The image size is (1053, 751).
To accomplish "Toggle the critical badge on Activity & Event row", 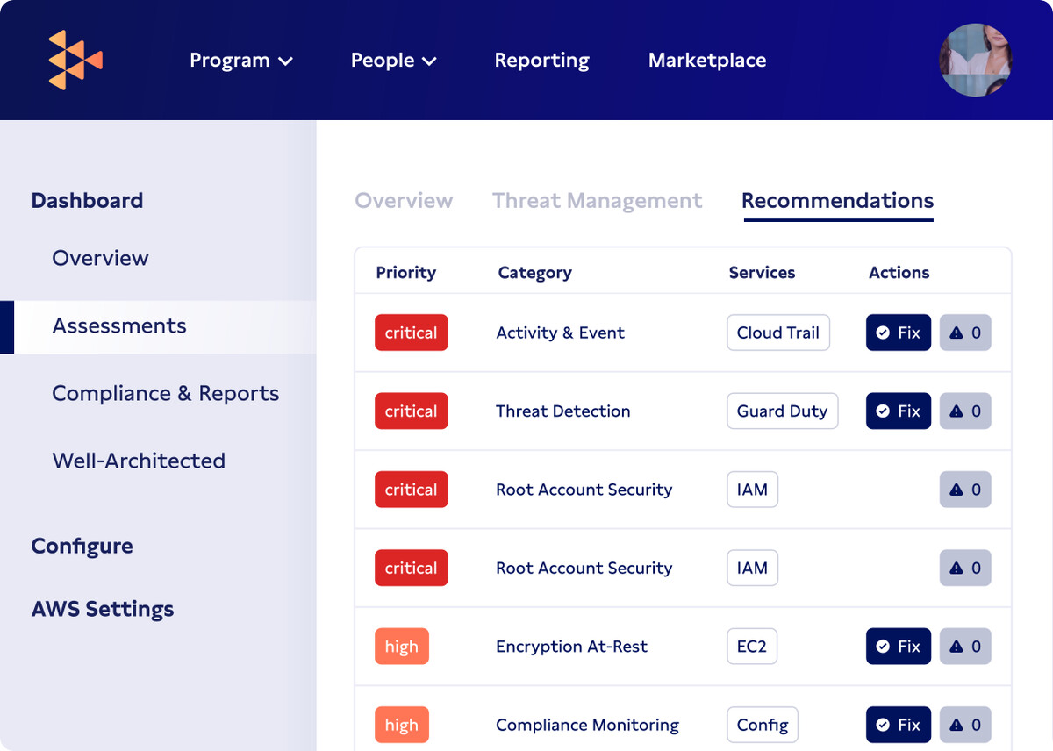I will [411, 333].
